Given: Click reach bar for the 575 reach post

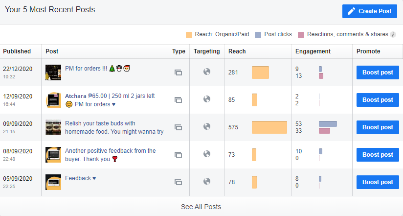Looking at the screenshot, I should click(269, 127).
